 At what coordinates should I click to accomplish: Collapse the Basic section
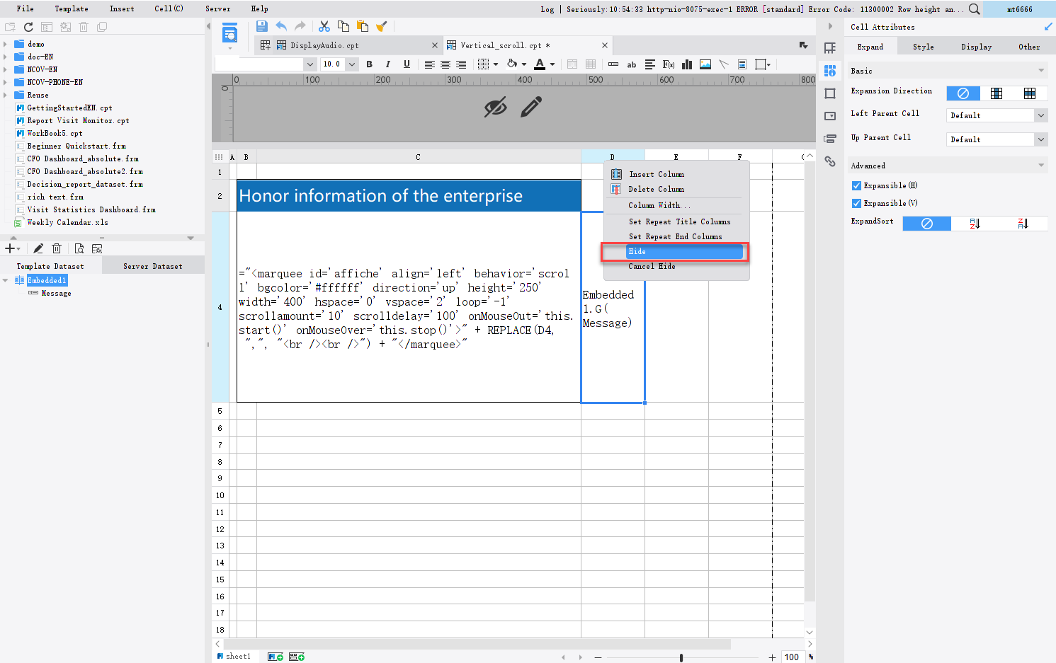click(x=1041, y=71)
